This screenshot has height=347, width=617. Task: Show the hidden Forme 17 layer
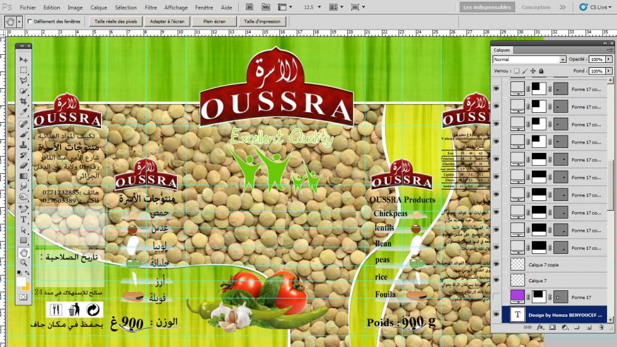tap(496, 297)
